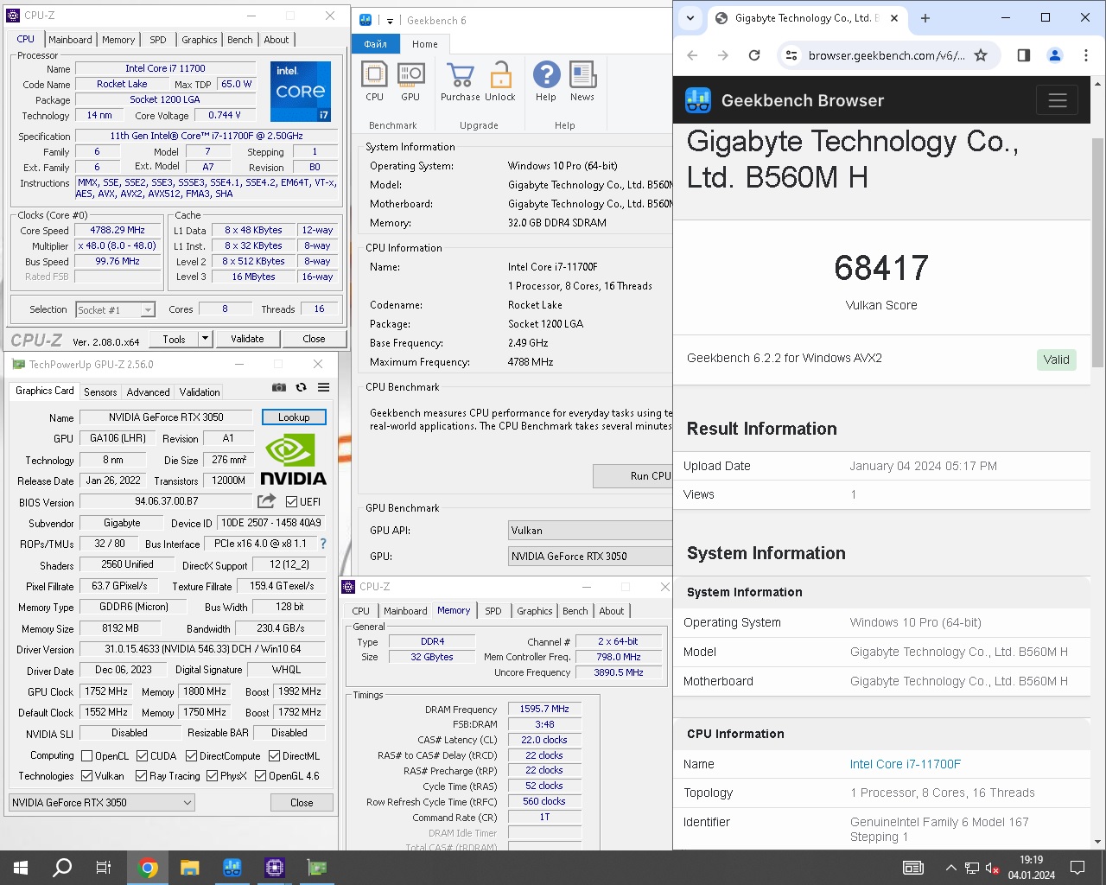Click the Run CPU benchmark button in Geekbench

632,476
